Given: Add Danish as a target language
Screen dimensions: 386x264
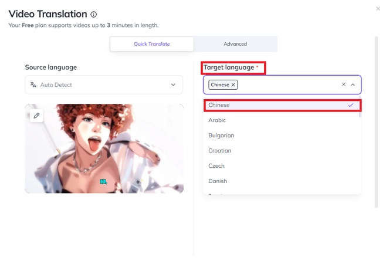Looking at the screenshot, I should point(218,181).
